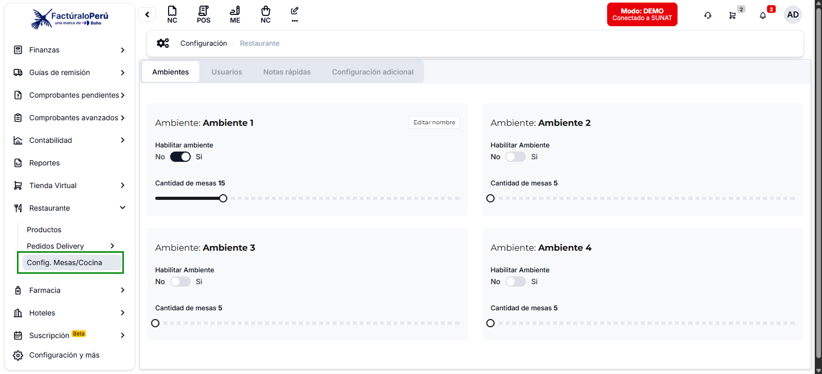Collapse the Restaurante menu

tap(69, 208)
